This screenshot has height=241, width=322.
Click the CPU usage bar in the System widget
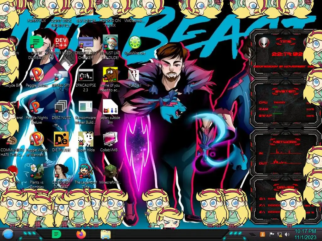point(279,102)
